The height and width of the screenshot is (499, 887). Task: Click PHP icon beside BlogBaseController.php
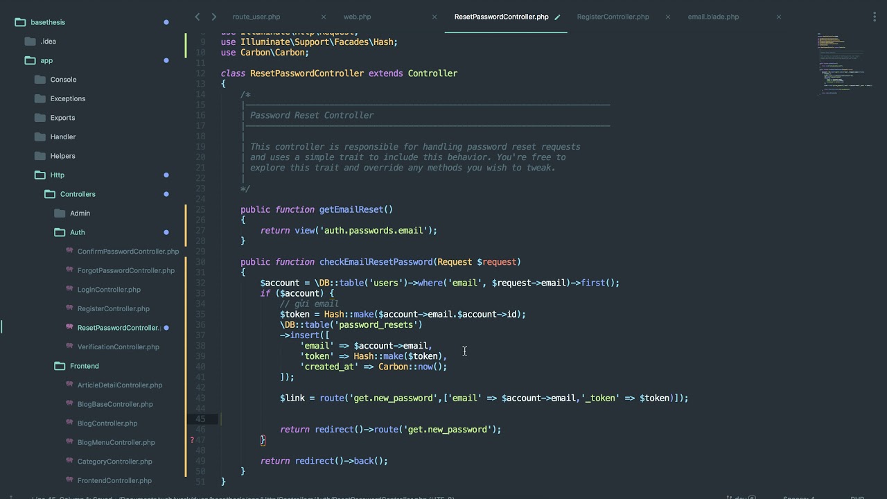click(69, 403)
